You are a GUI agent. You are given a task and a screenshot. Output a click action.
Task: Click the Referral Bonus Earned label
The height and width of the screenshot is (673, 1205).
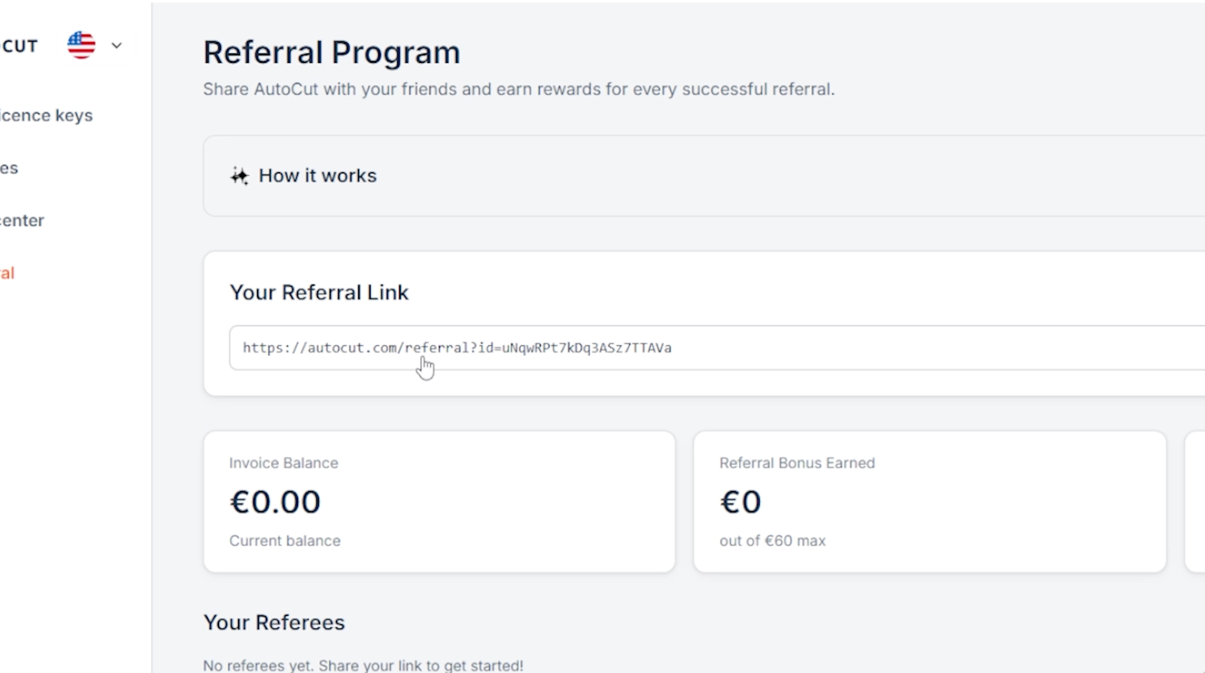pos(797,463)
